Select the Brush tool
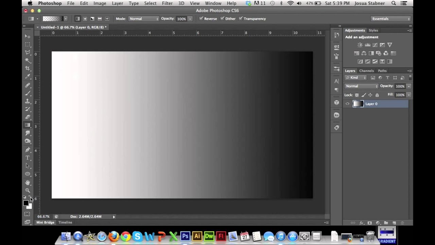 28,93
